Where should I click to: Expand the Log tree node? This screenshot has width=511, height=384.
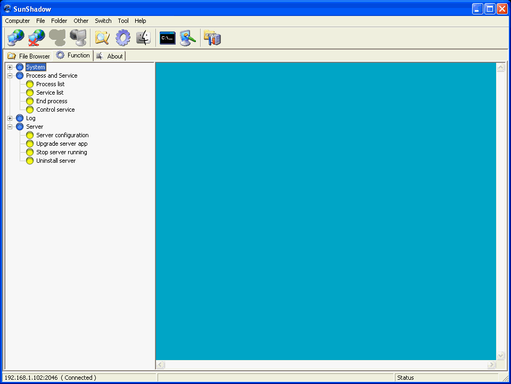10,118
